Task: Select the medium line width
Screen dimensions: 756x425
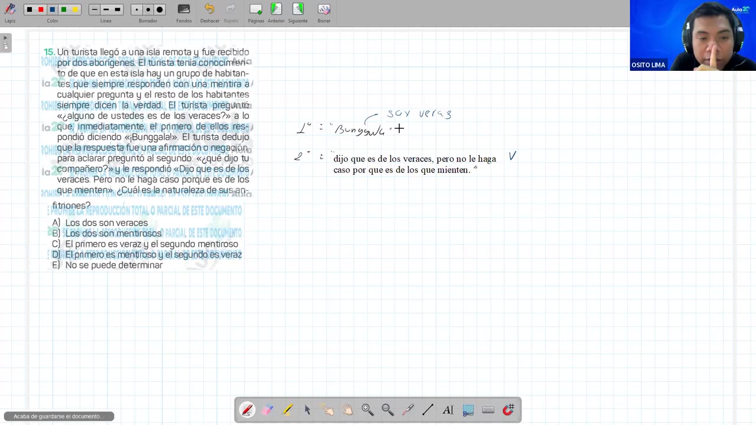Action: click(x=106, y=9)
